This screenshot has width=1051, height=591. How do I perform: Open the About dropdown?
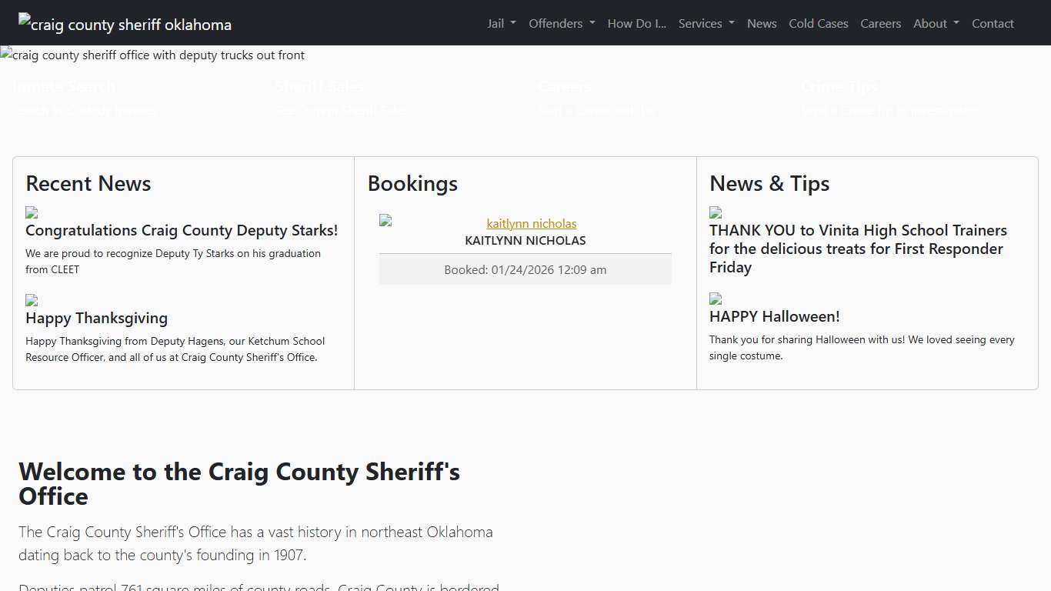[936, 23]
